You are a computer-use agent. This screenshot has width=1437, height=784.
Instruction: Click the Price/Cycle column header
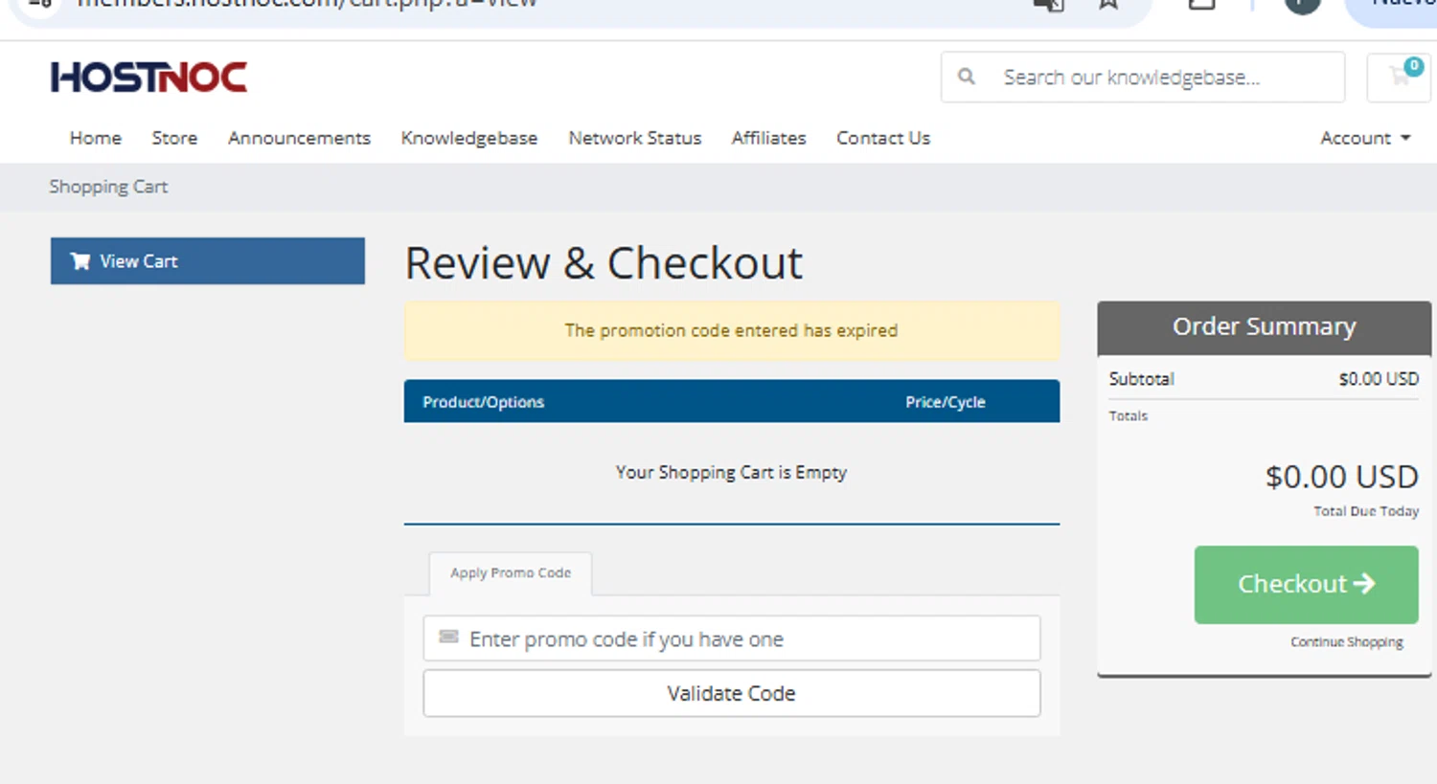click(946, 402)
